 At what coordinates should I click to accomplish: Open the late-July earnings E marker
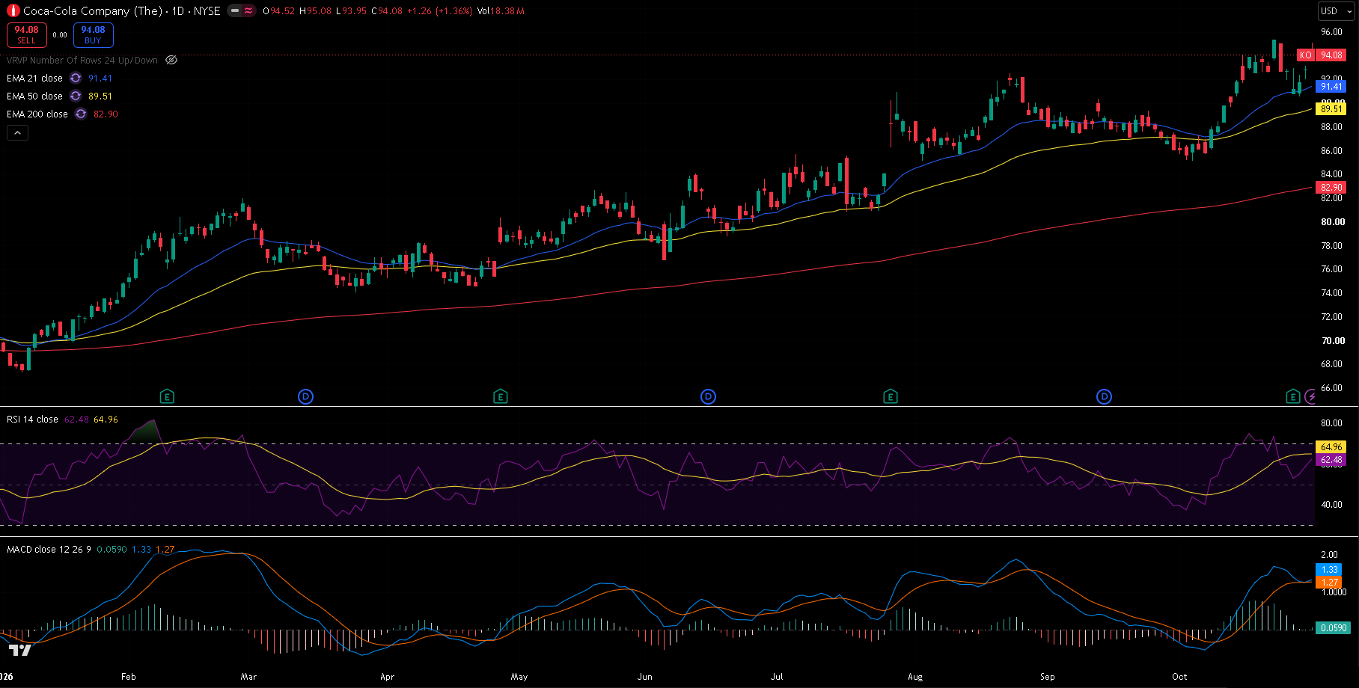pos(890,396)
